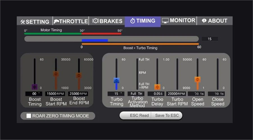Click the ABOUT info bubble icon
The width and height of the screenshot is (253, 140).
click(x=204, y=21)
